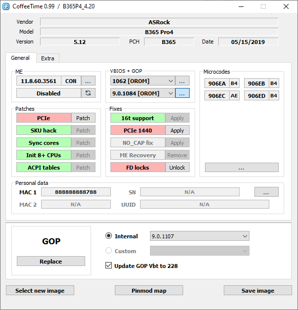The width and height of the screenshot is (298, 310).
Task: Click the ME Recovery status label
Action: pos(138,155)
